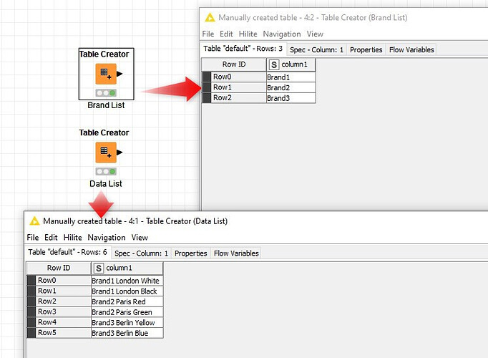Switch to Spec - Column: 1 tab in Brand List window
488x358 pixels.
316,49
